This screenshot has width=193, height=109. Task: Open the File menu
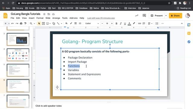point(12,18)
